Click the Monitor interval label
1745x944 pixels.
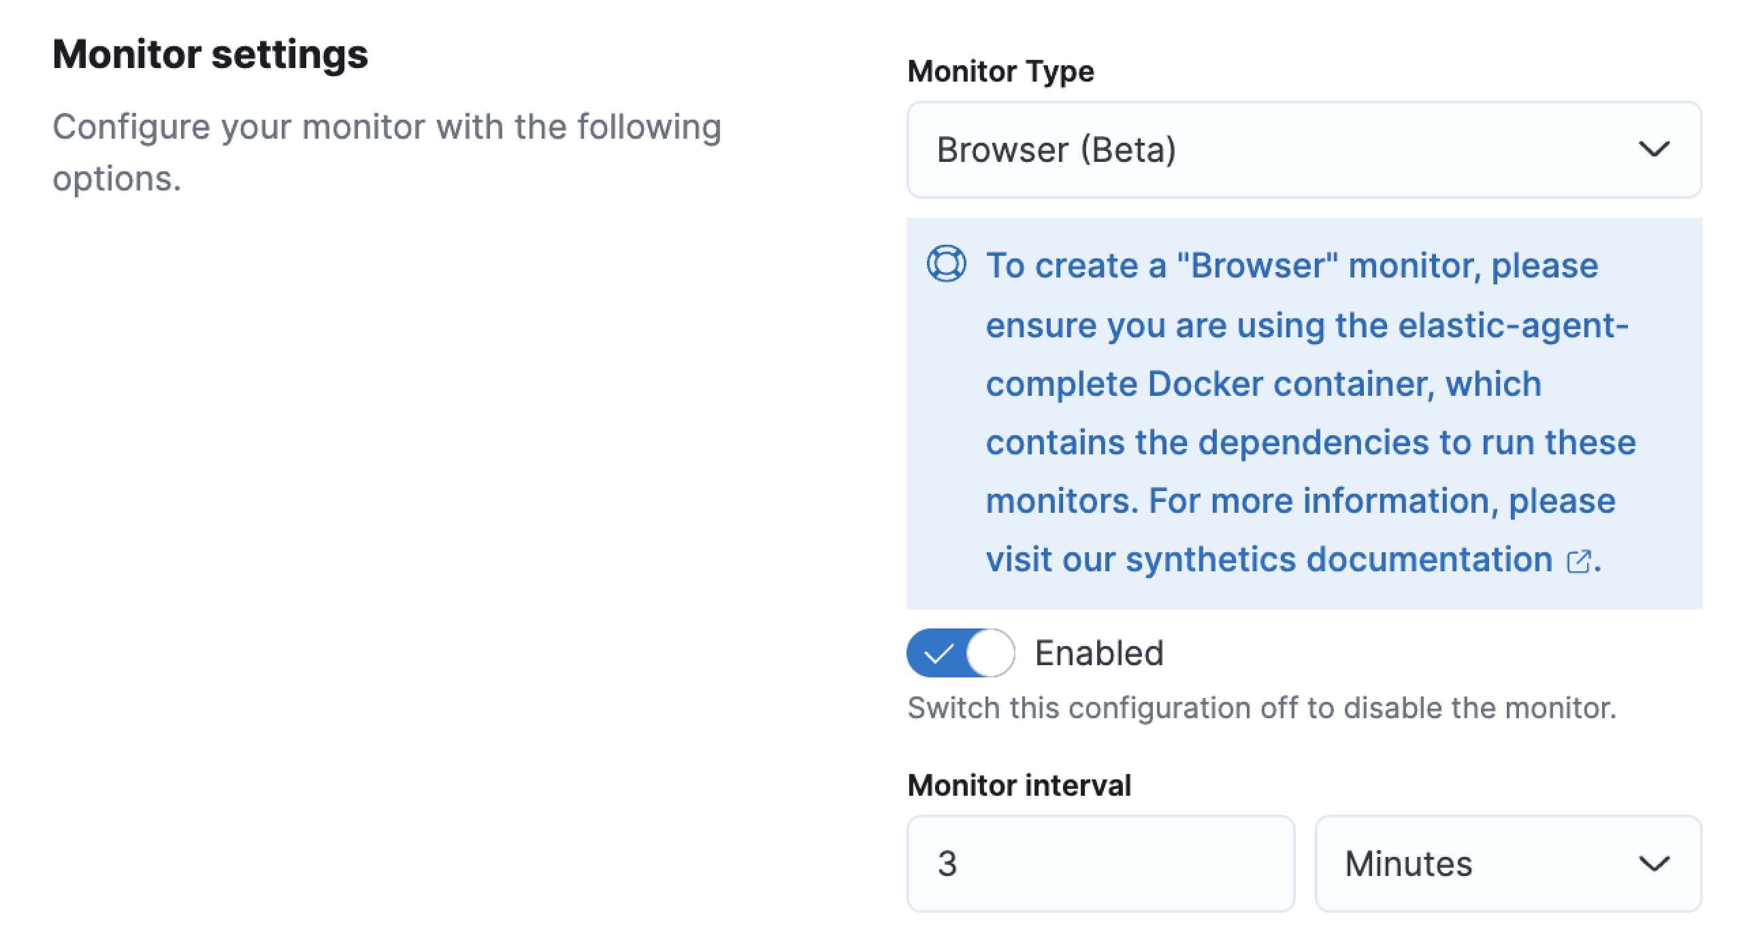(x=1019, y=786)
